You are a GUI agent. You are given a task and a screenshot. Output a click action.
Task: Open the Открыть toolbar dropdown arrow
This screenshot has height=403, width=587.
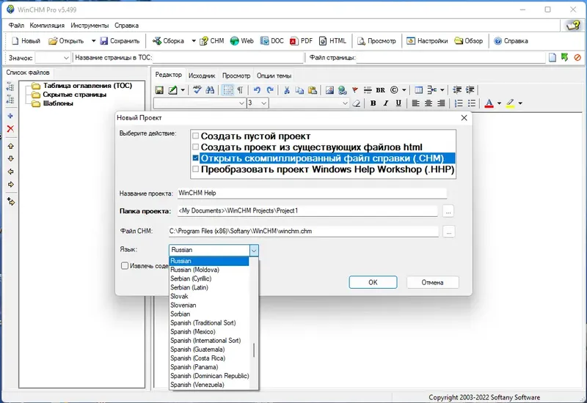pyautogui.click(x=94, y=41)
